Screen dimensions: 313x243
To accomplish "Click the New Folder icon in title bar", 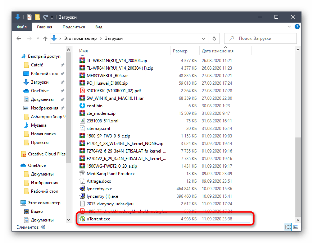I will (x=37, y=17).
